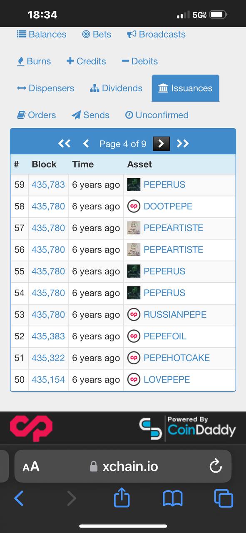246x533 pixels.
Task: Open Safari bookmarks icon
Action: click(x=173, y=498)
